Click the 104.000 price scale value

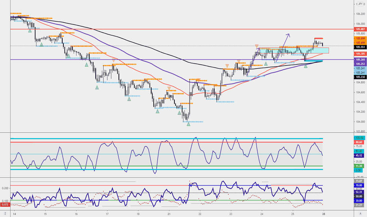pos(360,122)
